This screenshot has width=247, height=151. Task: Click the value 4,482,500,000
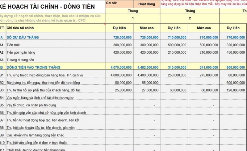tap(148, 67)
